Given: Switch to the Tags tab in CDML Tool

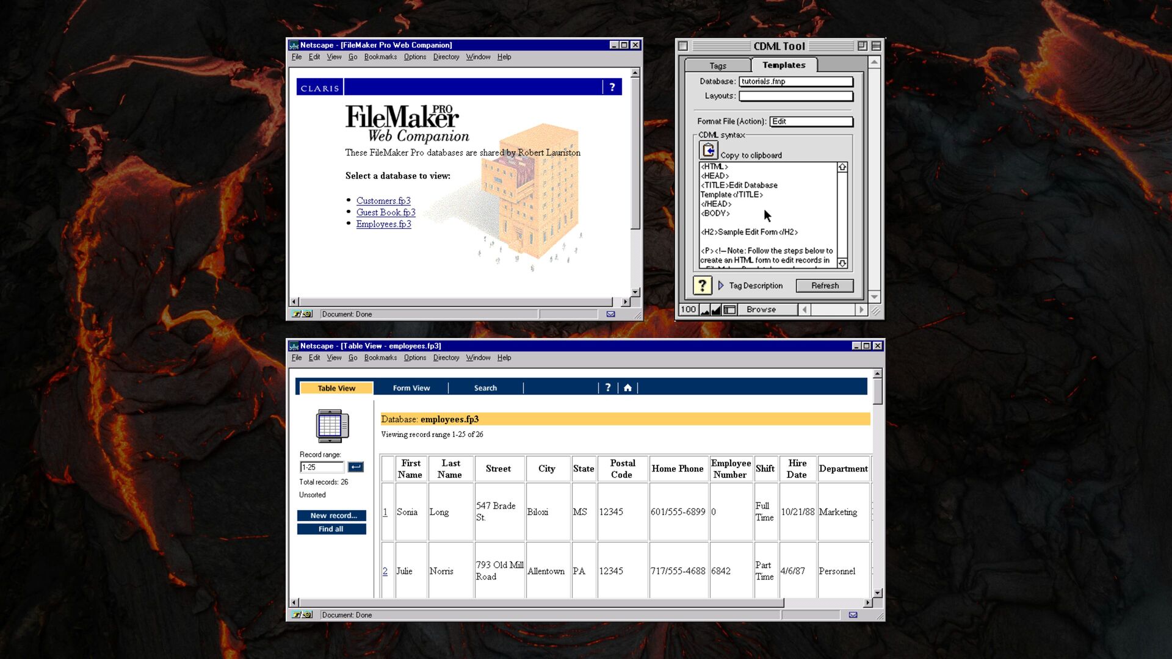Looking at the screenshot, I should 718,66.
